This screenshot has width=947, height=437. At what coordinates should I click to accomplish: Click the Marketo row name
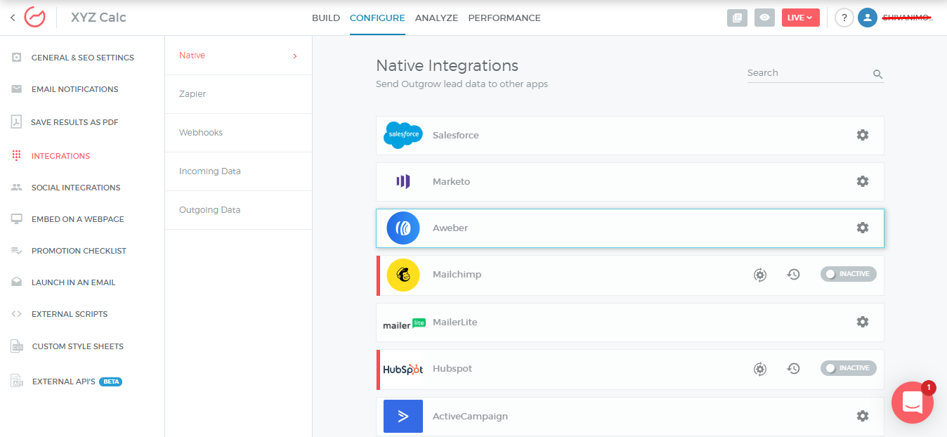click(452, 181)
